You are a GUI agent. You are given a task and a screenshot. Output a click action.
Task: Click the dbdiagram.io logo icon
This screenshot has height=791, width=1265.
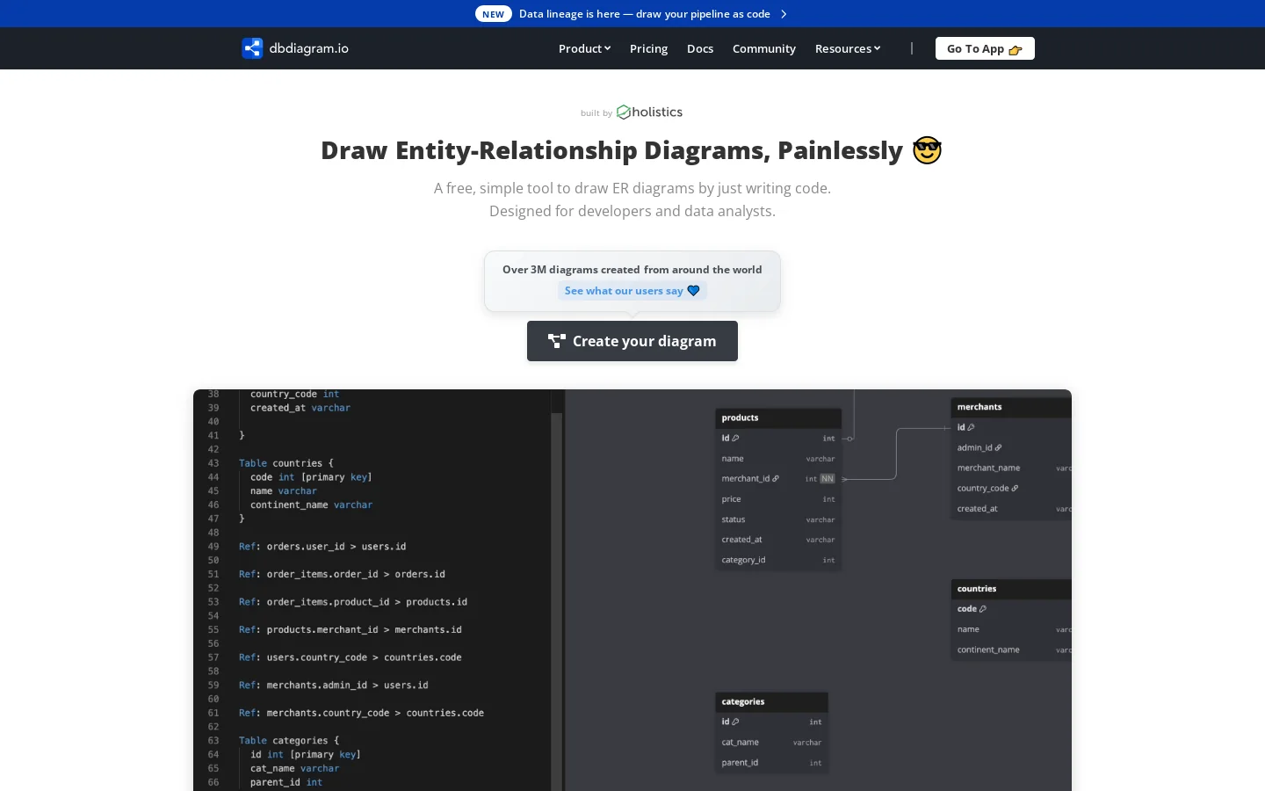tap(252, 48)
